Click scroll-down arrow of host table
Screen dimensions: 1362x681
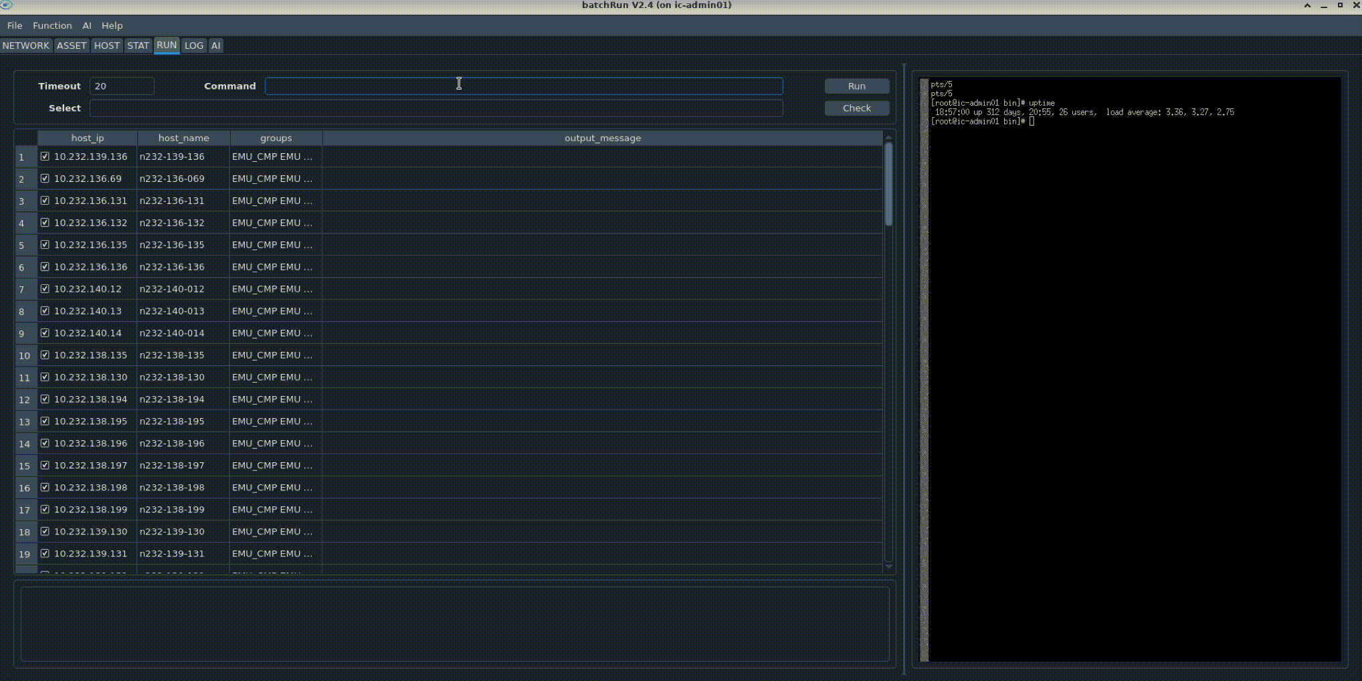tap(888, 567)
